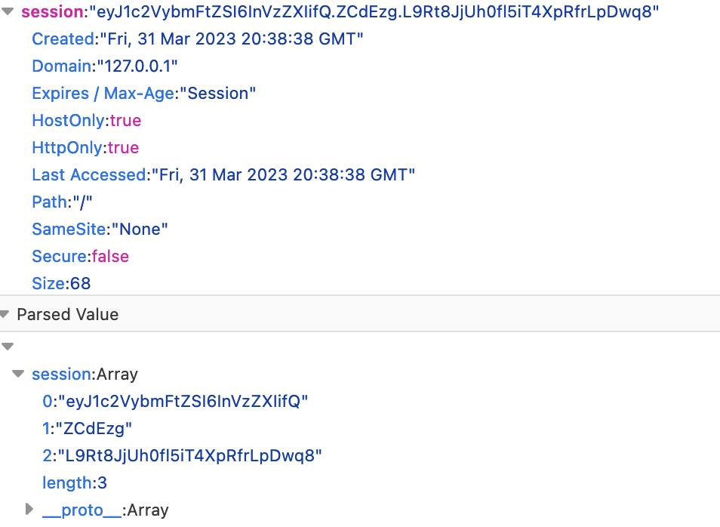Select the HostOnly true property
Viewport: 720px width, 527px height.
point(86,121)
